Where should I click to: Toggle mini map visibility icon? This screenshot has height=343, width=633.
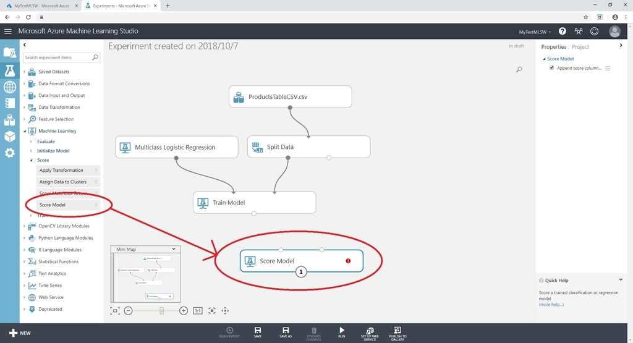point(115,310)
